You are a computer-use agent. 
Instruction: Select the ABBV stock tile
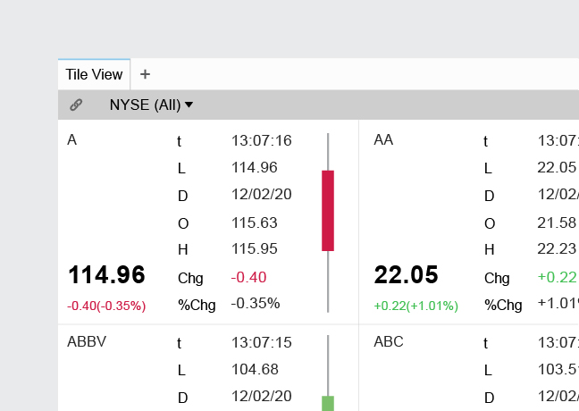pyautogui.click(x=87, y=341)
